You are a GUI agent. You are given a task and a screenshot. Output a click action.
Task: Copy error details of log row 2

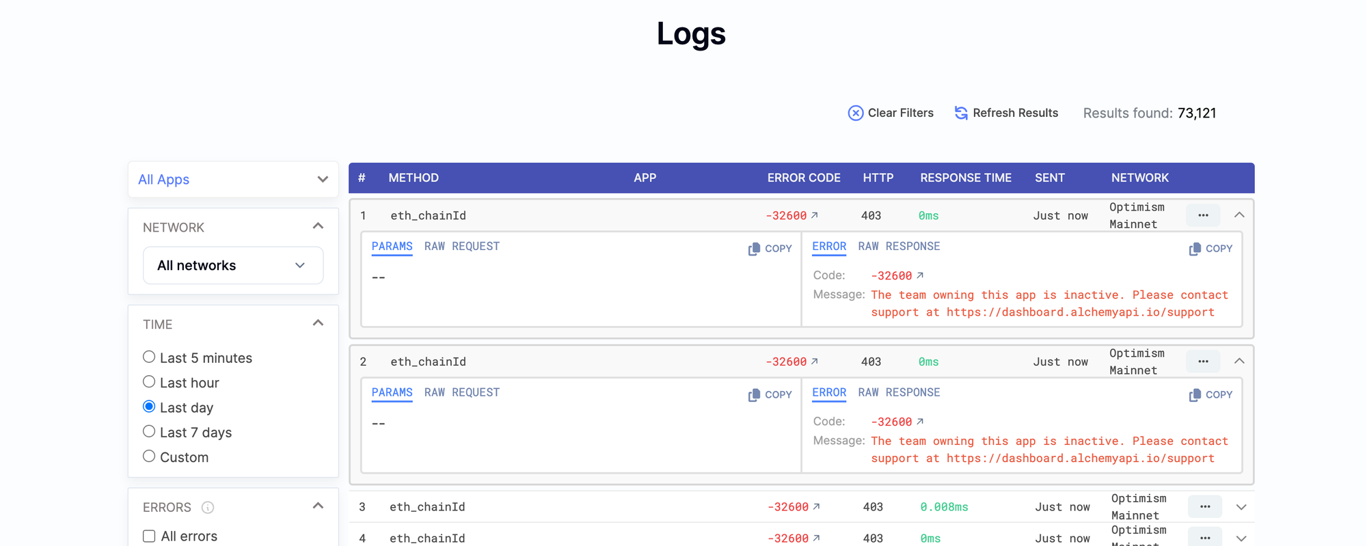1210,395
